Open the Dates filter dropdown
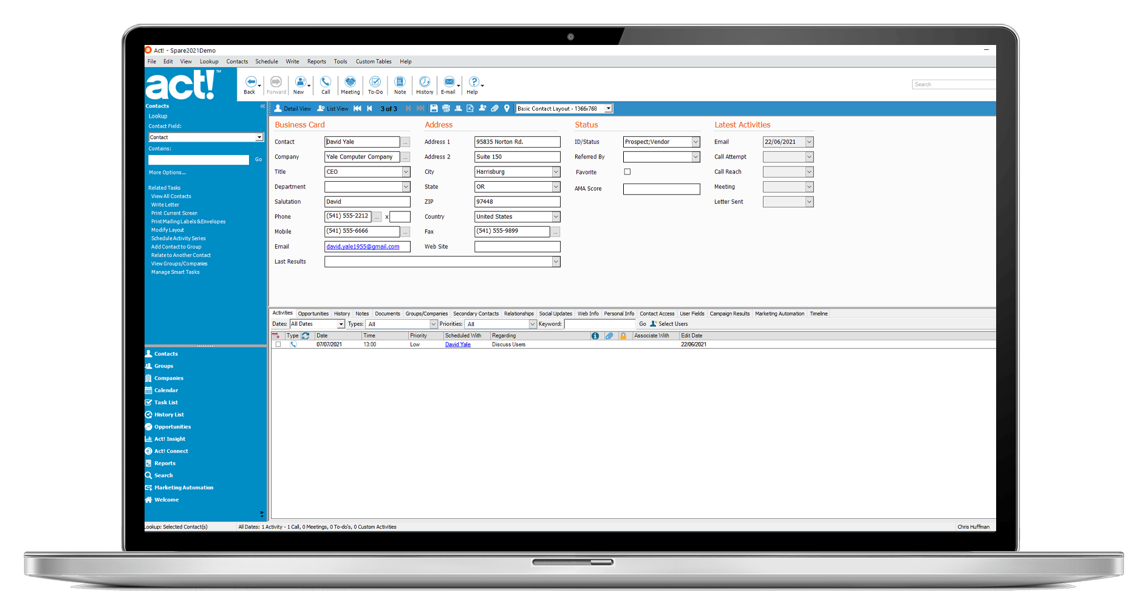The height and width of the screenshot is (612, 1148). 341,324
